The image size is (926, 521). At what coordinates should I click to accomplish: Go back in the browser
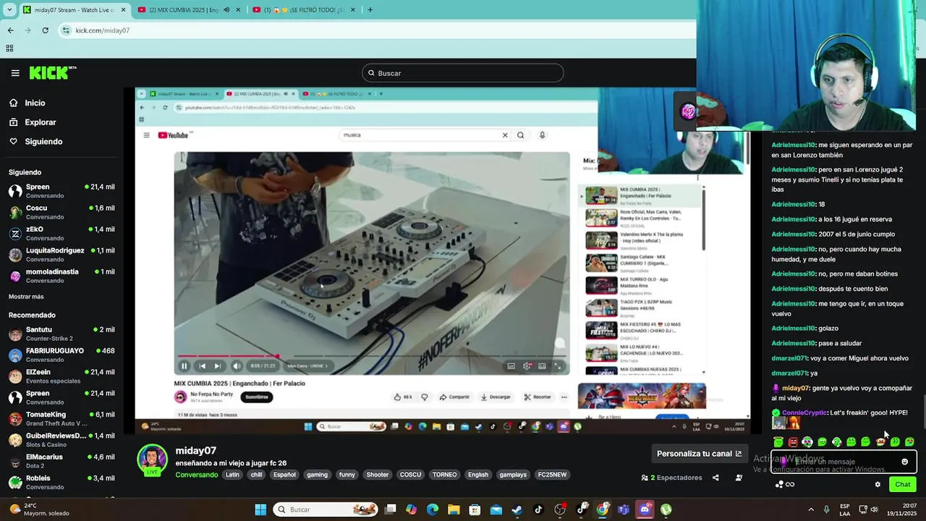11,30
